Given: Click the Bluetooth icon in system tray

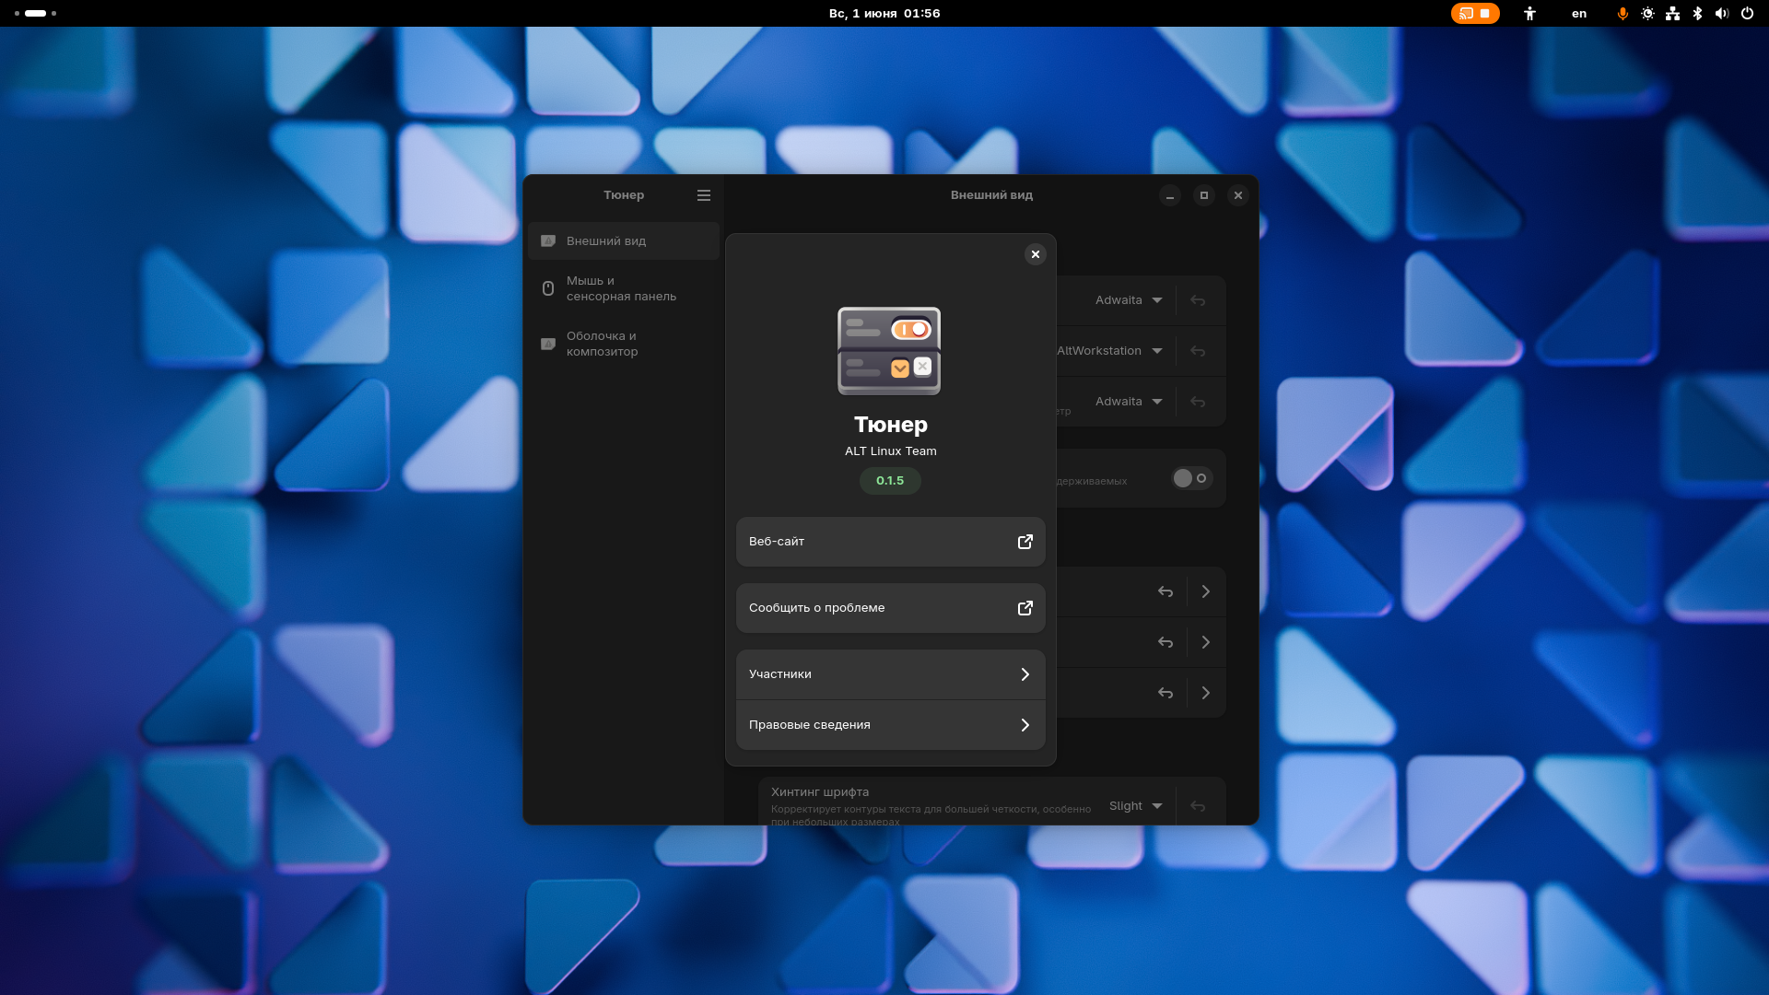Looking at the screenshot, I should pos(1697,13).
